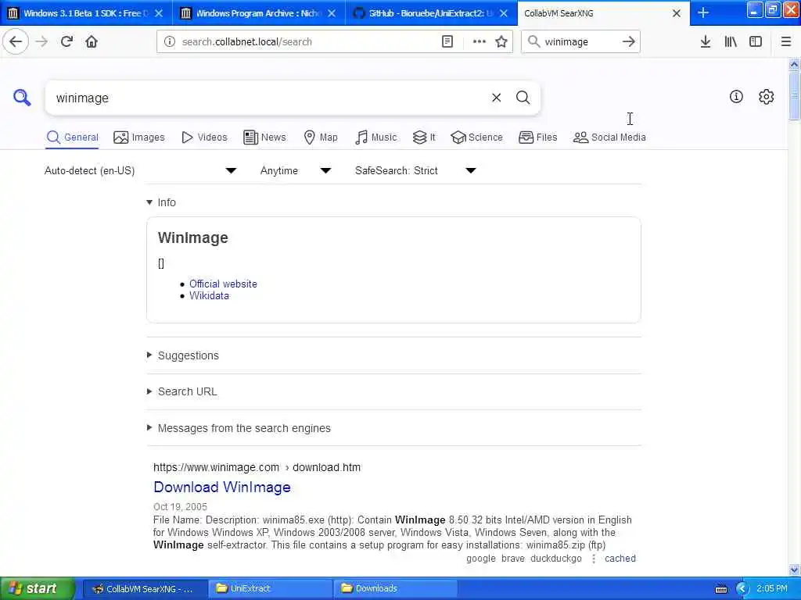Open the Downloads panel arrow icon
This screenshot has width=801, height=600.
click(706, 41)
